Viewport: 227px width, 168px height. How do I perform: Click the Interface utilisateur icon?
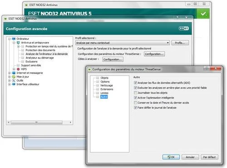point(14,84)
